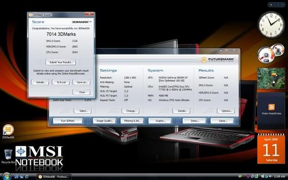Click the 3DMark06 Professional taskbar button

tap(54, 177)
